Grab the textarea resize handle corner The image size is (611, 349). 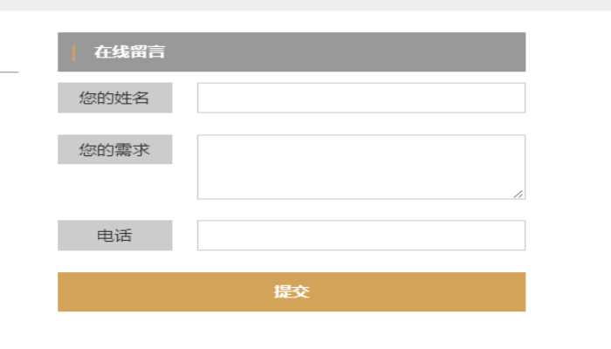point(518,194)
